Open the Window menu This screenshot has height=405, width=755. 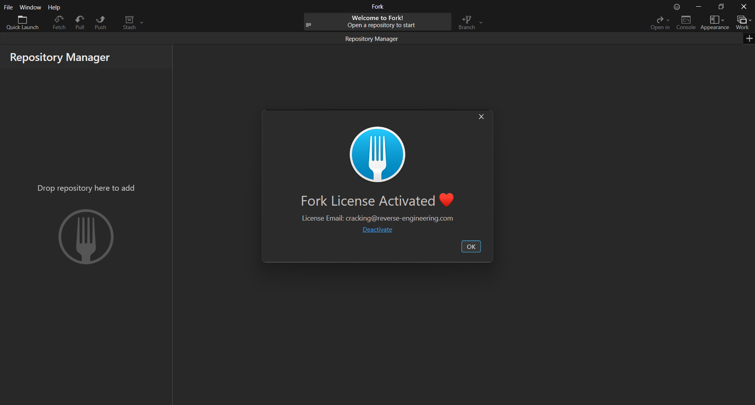(x=30, y=7)
